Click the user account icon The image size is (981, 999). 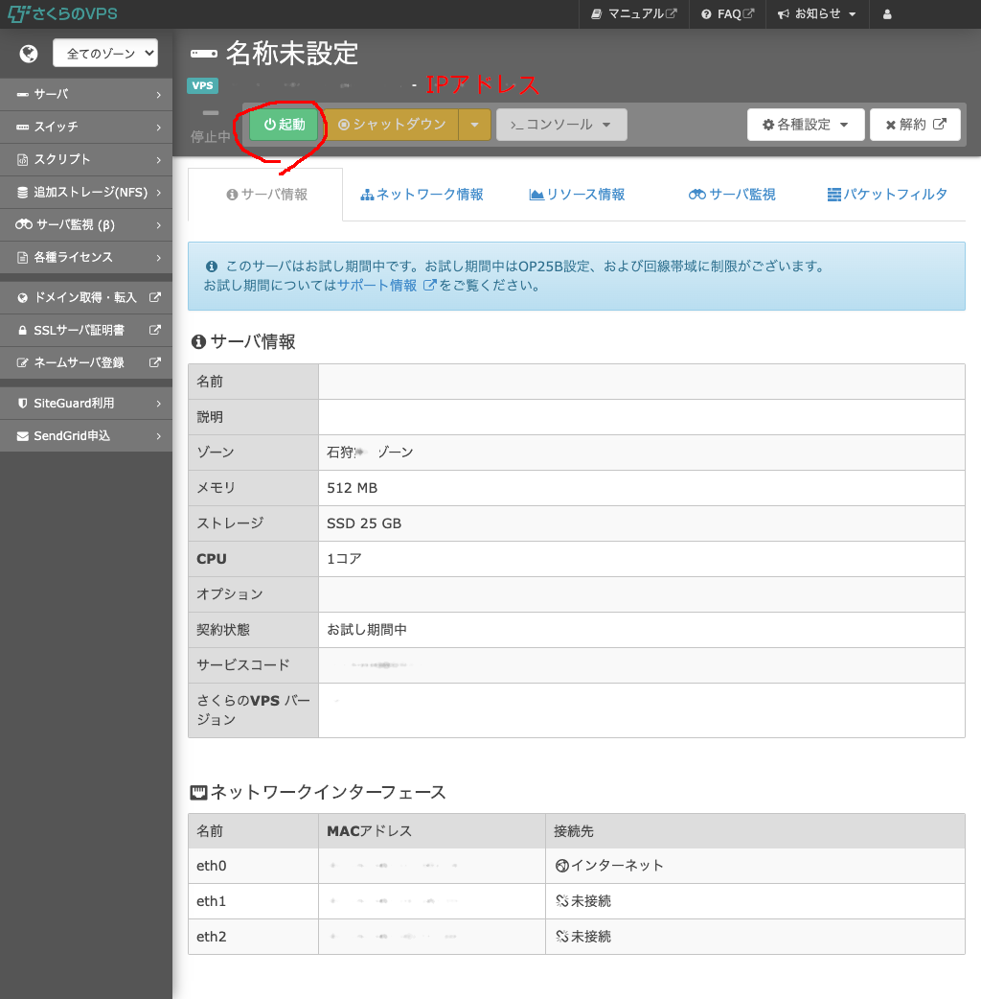887,14
